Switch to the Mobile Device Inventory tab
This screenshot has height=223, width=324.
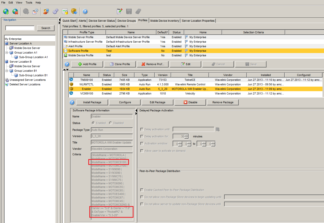[165, 21]
